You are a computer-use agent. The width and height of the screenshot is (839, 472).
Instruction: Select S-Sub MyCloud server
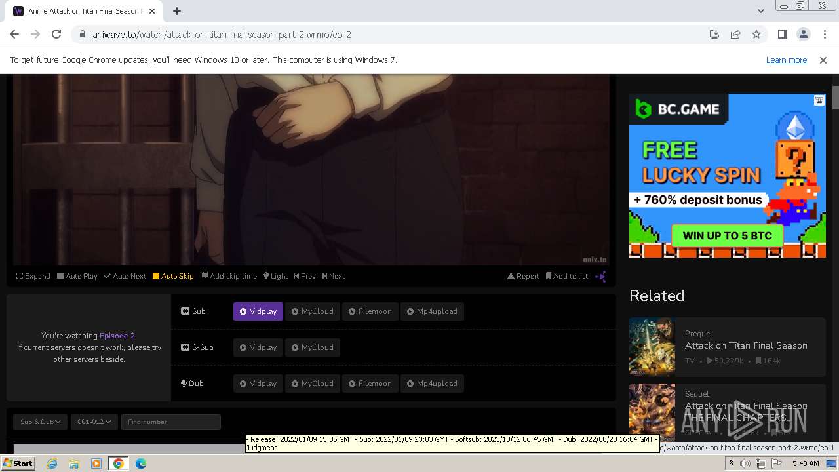pyautogui.click(x=313, y=347)
